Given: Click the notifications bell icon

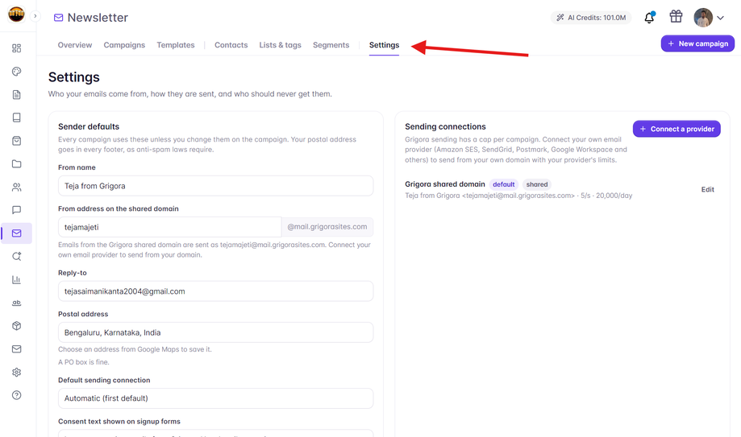Looking at the screenshot, I should [649, 18].
